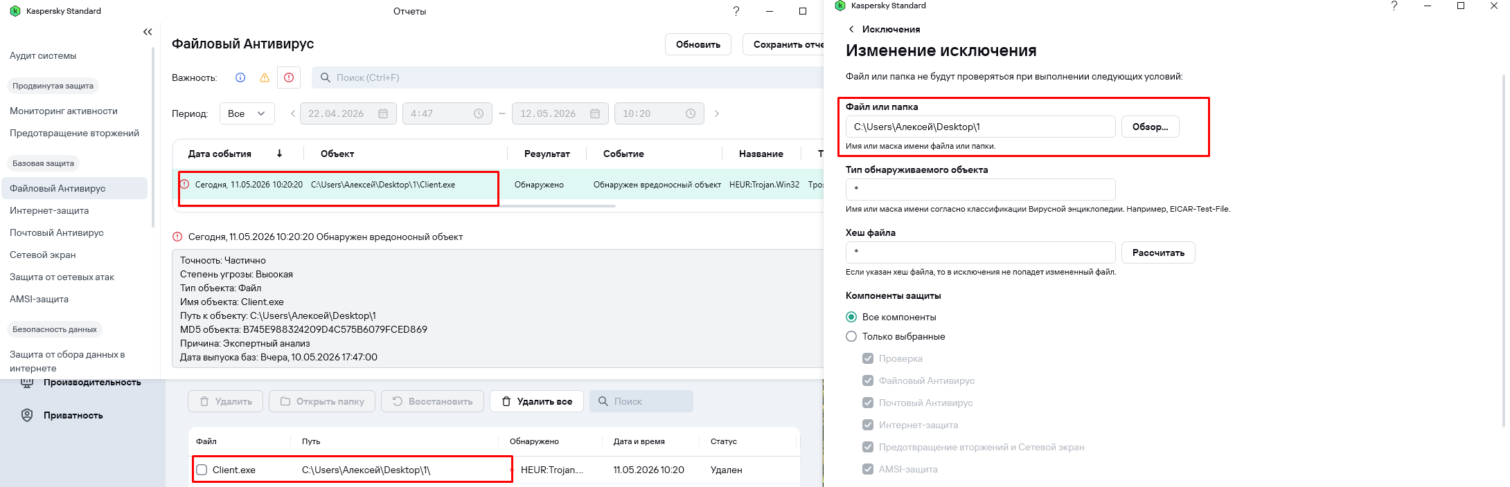1510x487 pixels.
Task: Filter by warning importance icon
Action: [265, 77]
